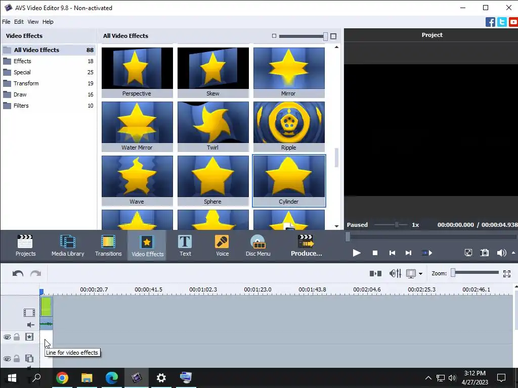
Task: Open the Help menu
Action: [48, 22]
